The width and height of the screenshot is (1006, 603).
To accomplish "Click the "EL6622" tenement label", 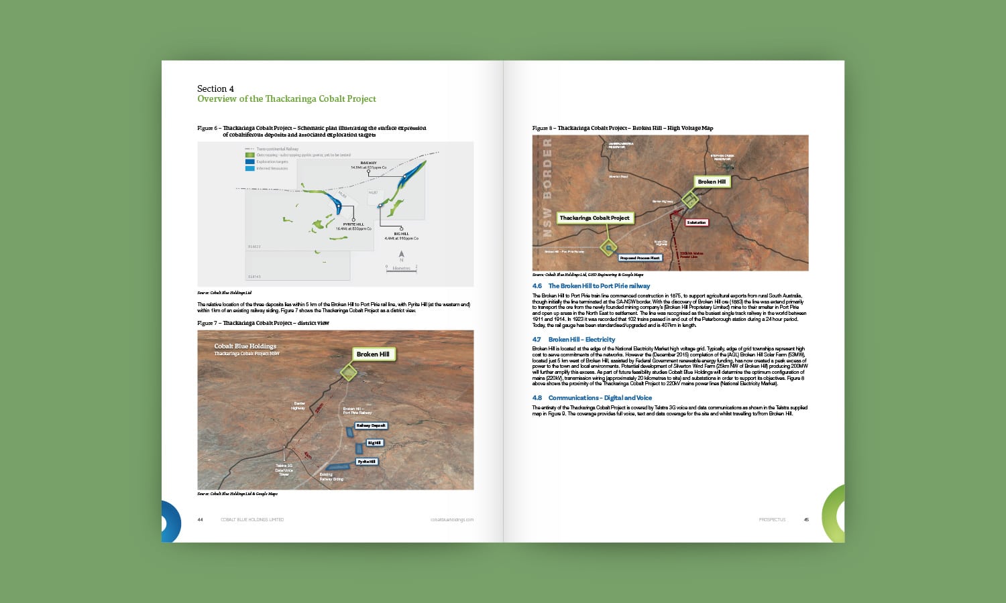I will [254, 247].
